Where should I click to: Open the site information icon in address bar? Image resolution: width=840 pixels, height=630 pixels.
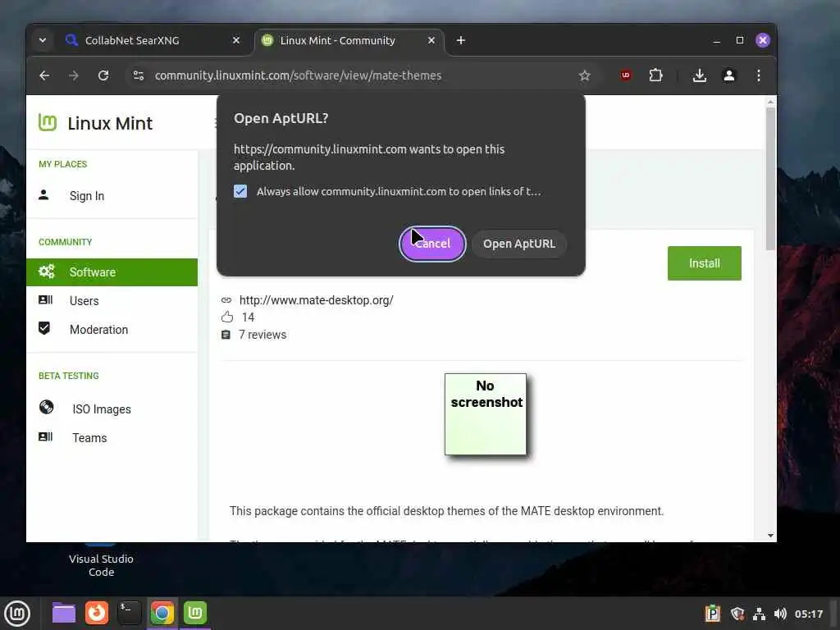[139, 75]
